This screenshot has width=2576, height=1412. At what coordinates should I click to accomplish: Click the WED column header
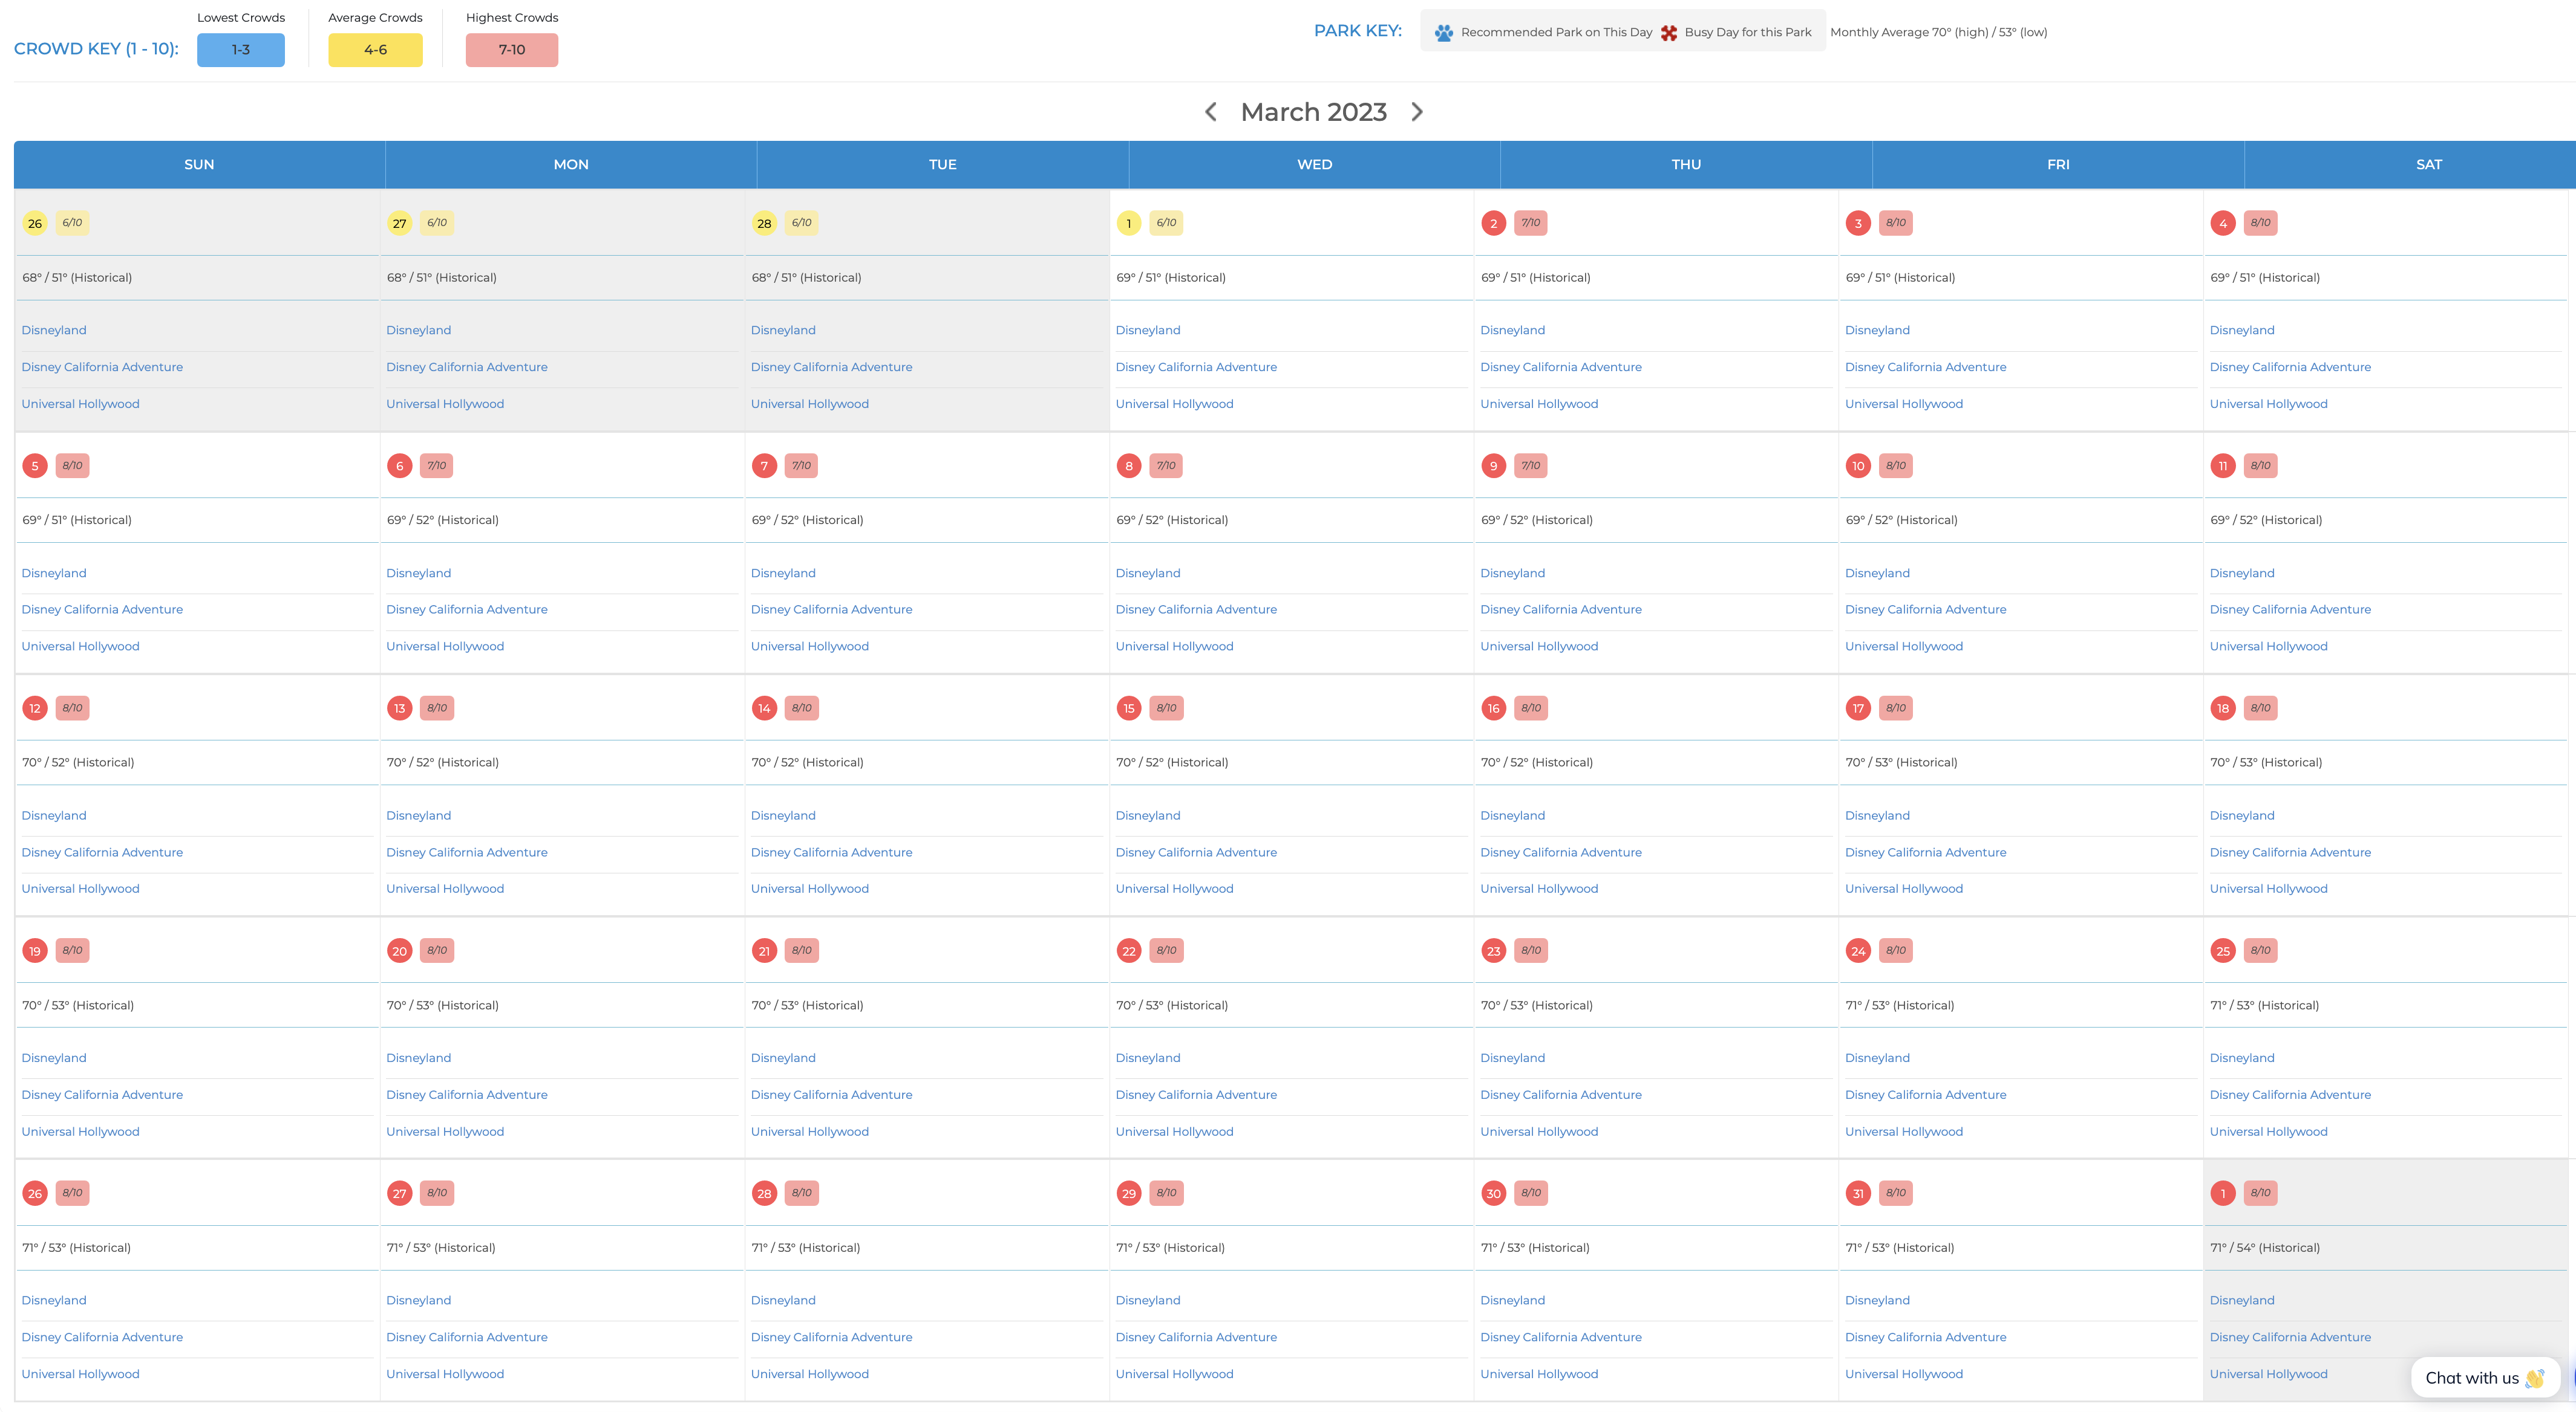[x=1314, y=165]
